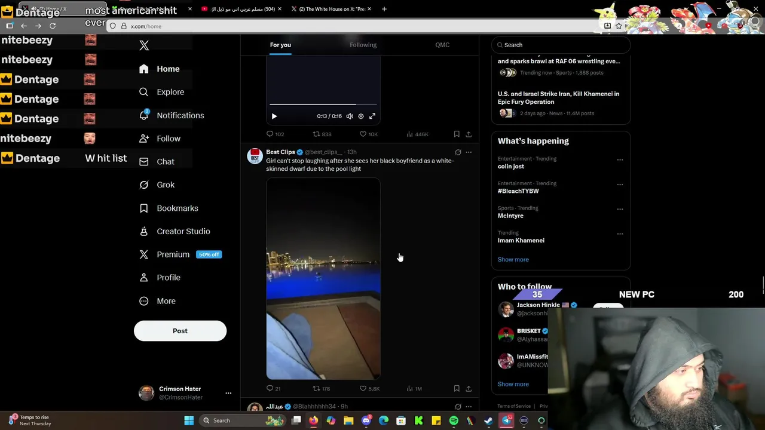Show more under What's happening
The height and width of the screenshot is (430, 765).
click(x=513, y=259)
